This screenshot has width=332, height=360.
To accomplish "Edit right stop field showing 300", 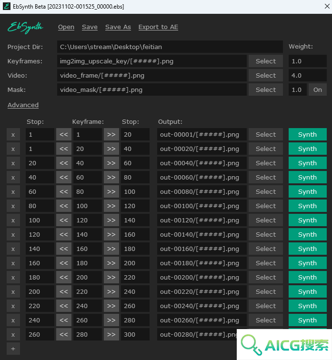I will 135,334.
